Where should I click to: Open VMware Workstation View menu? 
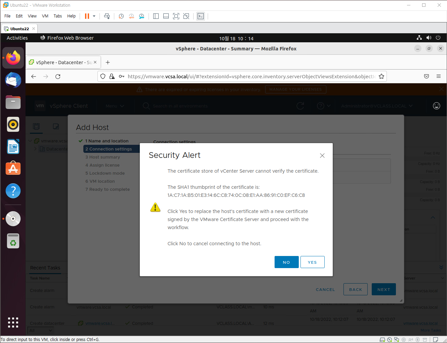(32, 16)
